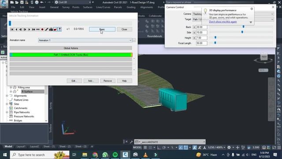Click 'Don't show me this again' link
The height and width of the screenshot is (159, 282).
click(x=223, y=22)
